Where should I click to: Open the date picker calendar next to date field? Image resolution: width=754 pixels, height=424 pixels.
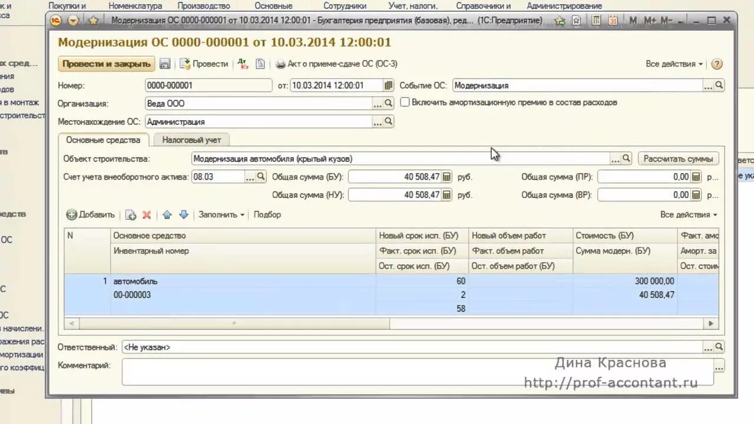(x=388, y=85)
